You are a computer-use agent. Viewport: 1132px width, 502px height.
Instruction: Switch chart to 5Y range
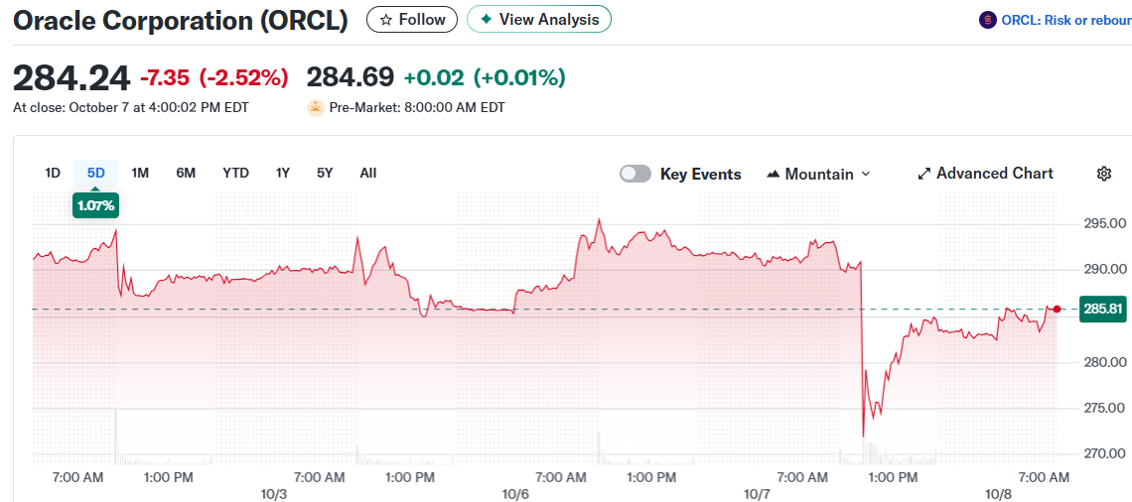click(x=325, y=173)
